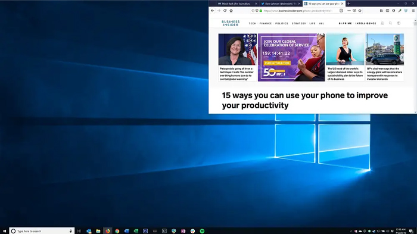
Task: Click the Business Insider search magnifier icon
Action: pos(390,23)
